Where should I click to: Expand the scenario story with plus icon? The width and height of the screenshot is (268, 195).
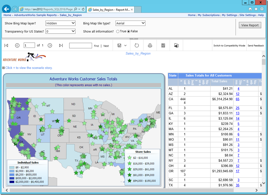coord(3,68)
